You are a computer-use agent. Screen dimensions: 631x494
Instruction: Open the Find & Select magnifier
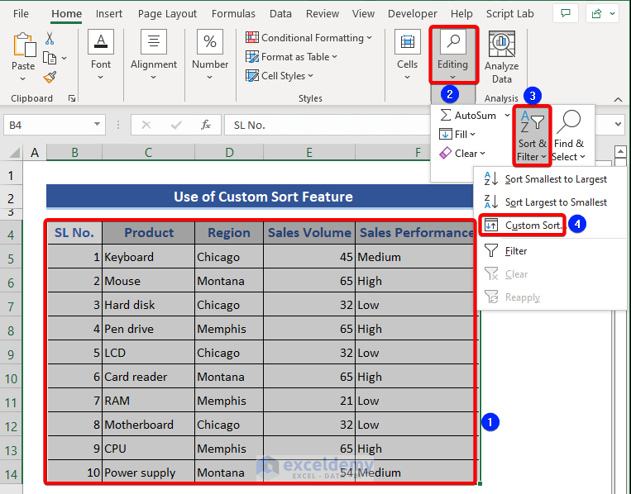(x=568, y=136)
